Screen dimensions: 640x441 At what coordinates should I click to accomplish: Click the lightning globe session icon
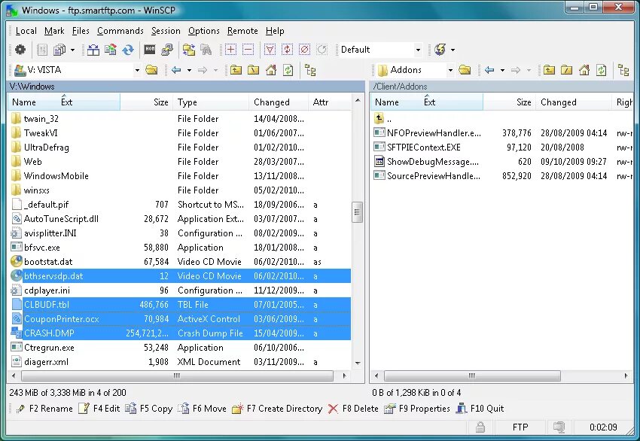pos(440,50)
